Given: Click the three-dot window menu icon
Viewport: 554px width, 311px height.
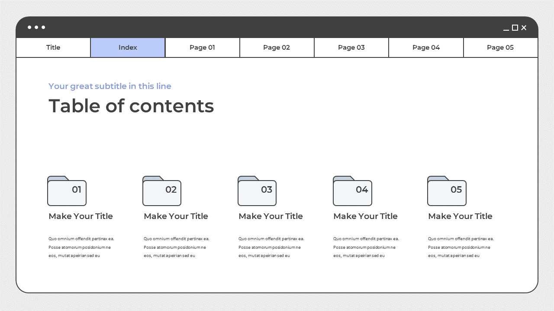Looking at the screenshot, I should click(x=36, y=27).
